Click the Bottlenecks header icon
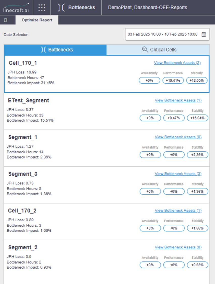Image resolution: width=215 pixels, height=284 pixels. pos(61,8)
